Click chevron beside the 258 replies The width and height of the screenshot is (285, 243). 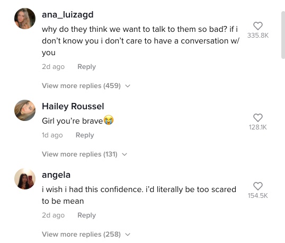[128, 235]
